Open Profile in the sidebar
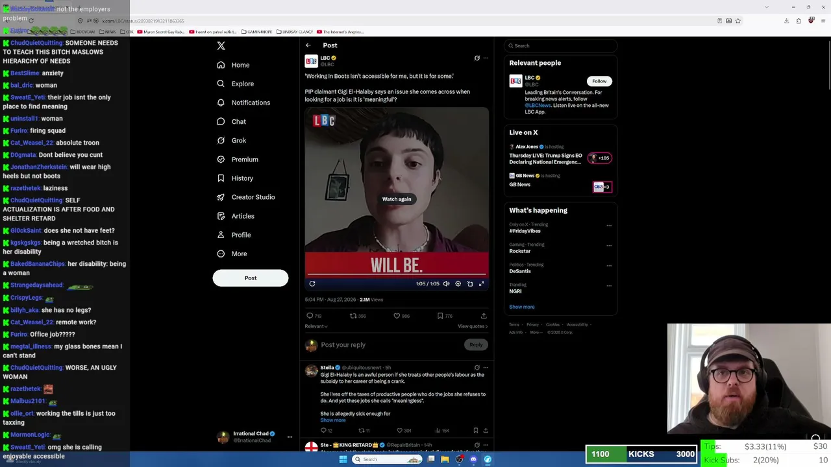Viewport: 831px width, 467px height. coord(233,235)
